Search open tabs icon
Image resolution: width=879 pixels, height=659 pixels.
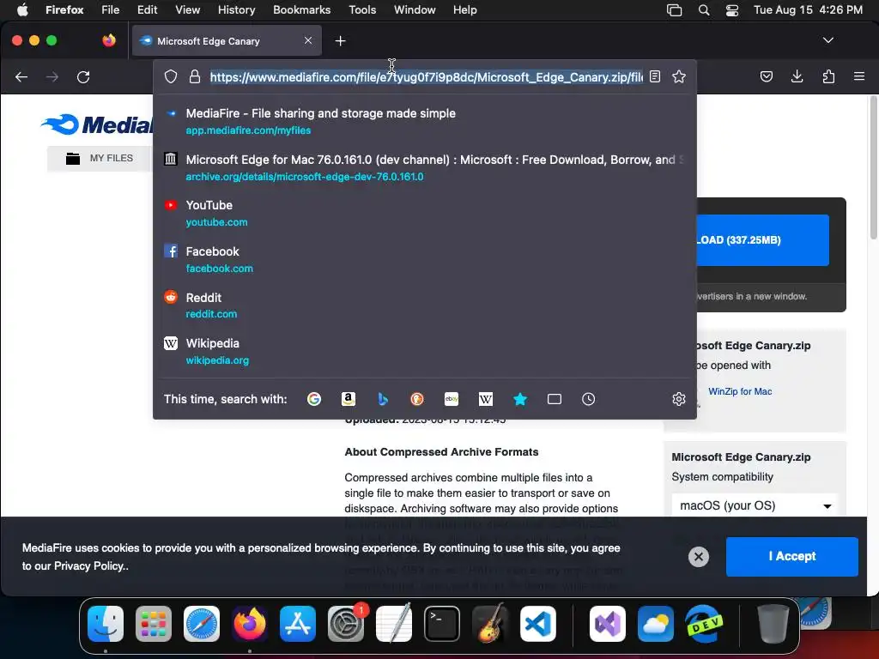point(555,399)
